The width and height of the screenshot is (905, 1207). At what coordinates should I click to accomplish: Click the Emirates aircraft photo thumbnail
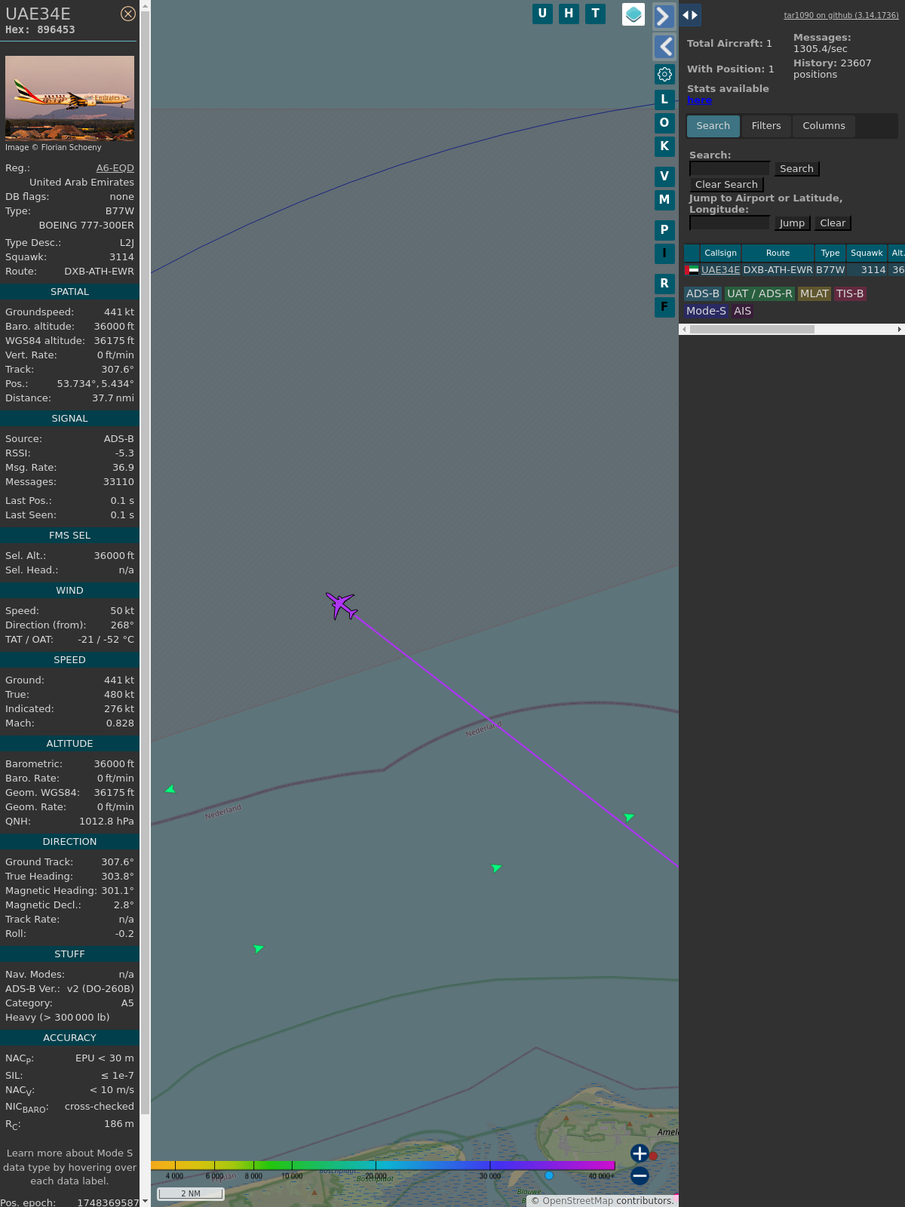tap(69, 98)
